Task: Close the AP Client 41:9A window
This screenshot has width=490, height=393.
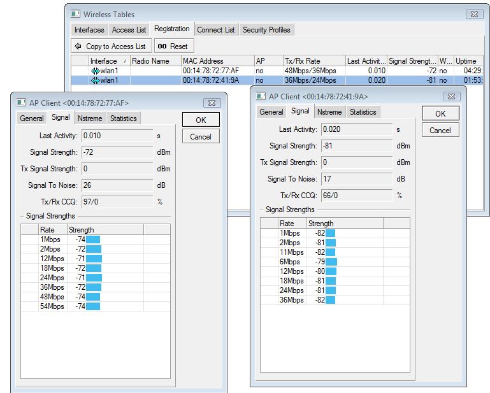Action: click(x=452, y=97)
